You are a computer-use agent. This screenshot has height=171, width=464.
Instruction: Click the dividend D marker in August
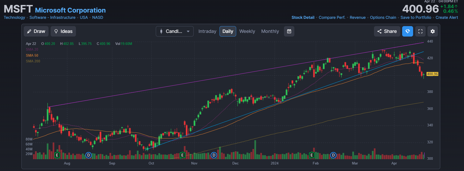click(89, 155)
